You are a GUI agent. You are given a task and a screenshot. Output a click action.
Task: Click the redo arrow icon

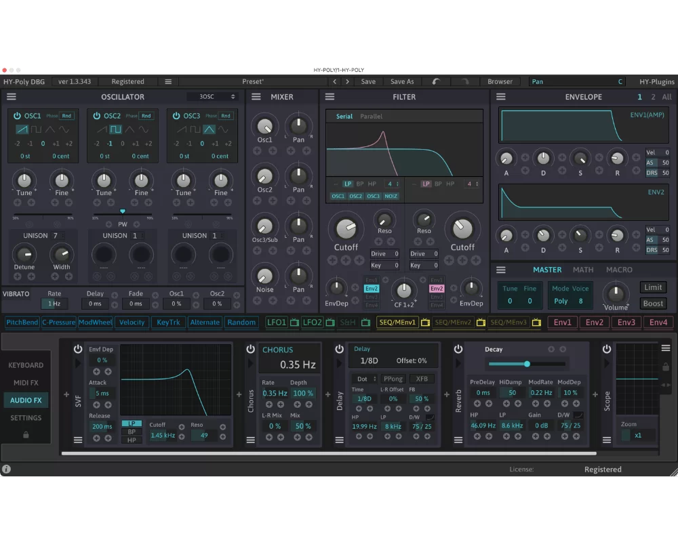click(465, 82)
